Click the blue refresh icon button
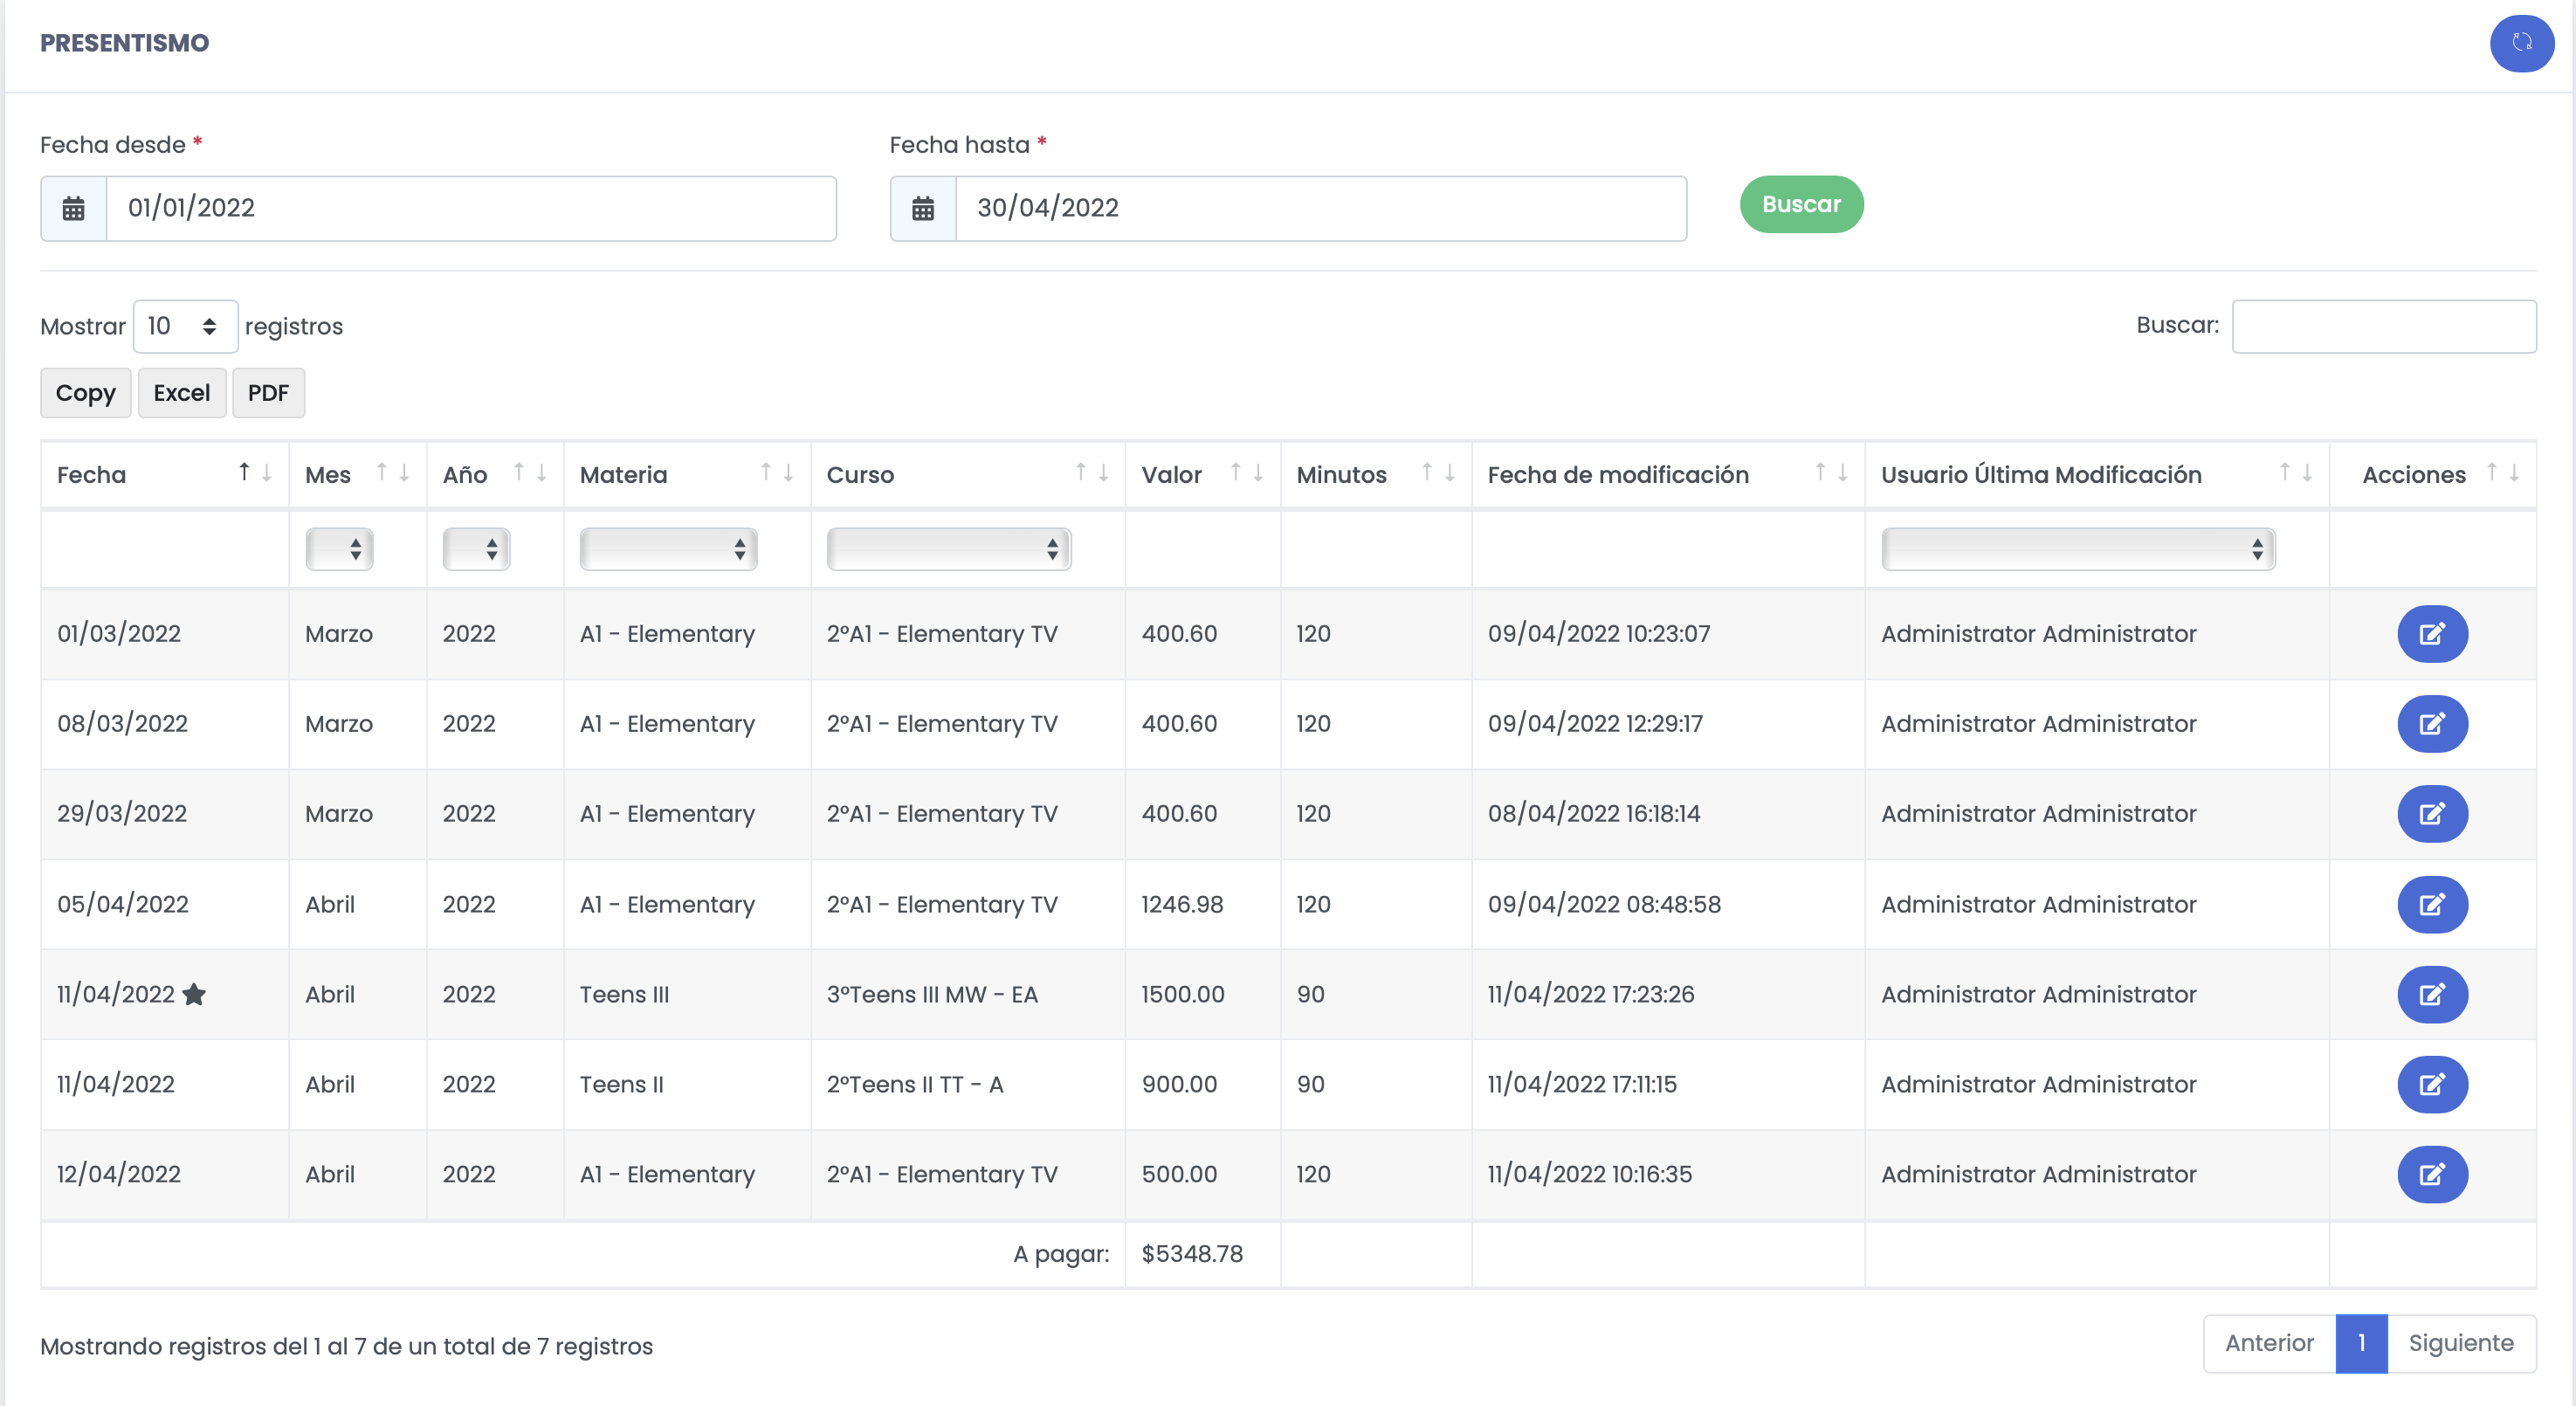2576x1406 pixels. 2521,43
